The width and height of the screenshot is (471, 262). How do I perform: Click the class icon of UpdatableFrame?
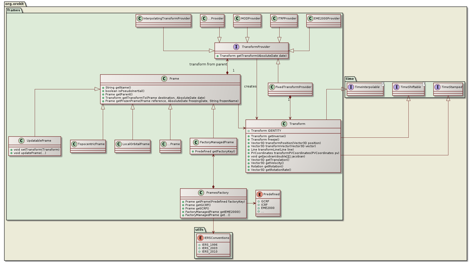pyautogui.click(x=21, y=141)
